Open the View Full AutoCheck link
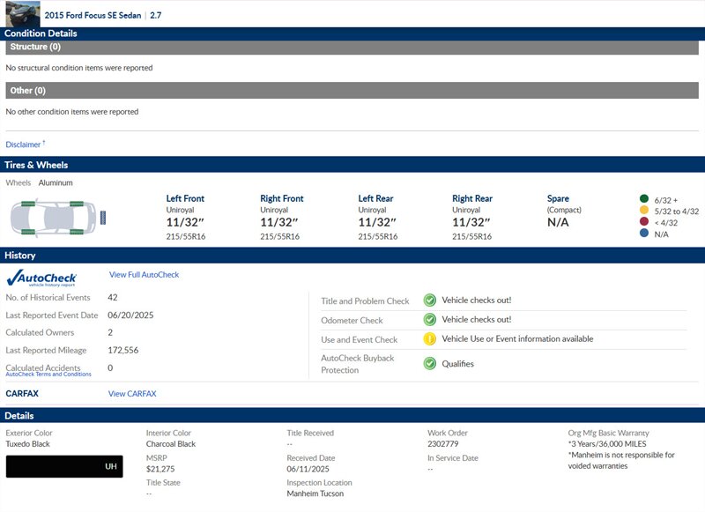The image size is (705, 512). click(x=144, y=275)
